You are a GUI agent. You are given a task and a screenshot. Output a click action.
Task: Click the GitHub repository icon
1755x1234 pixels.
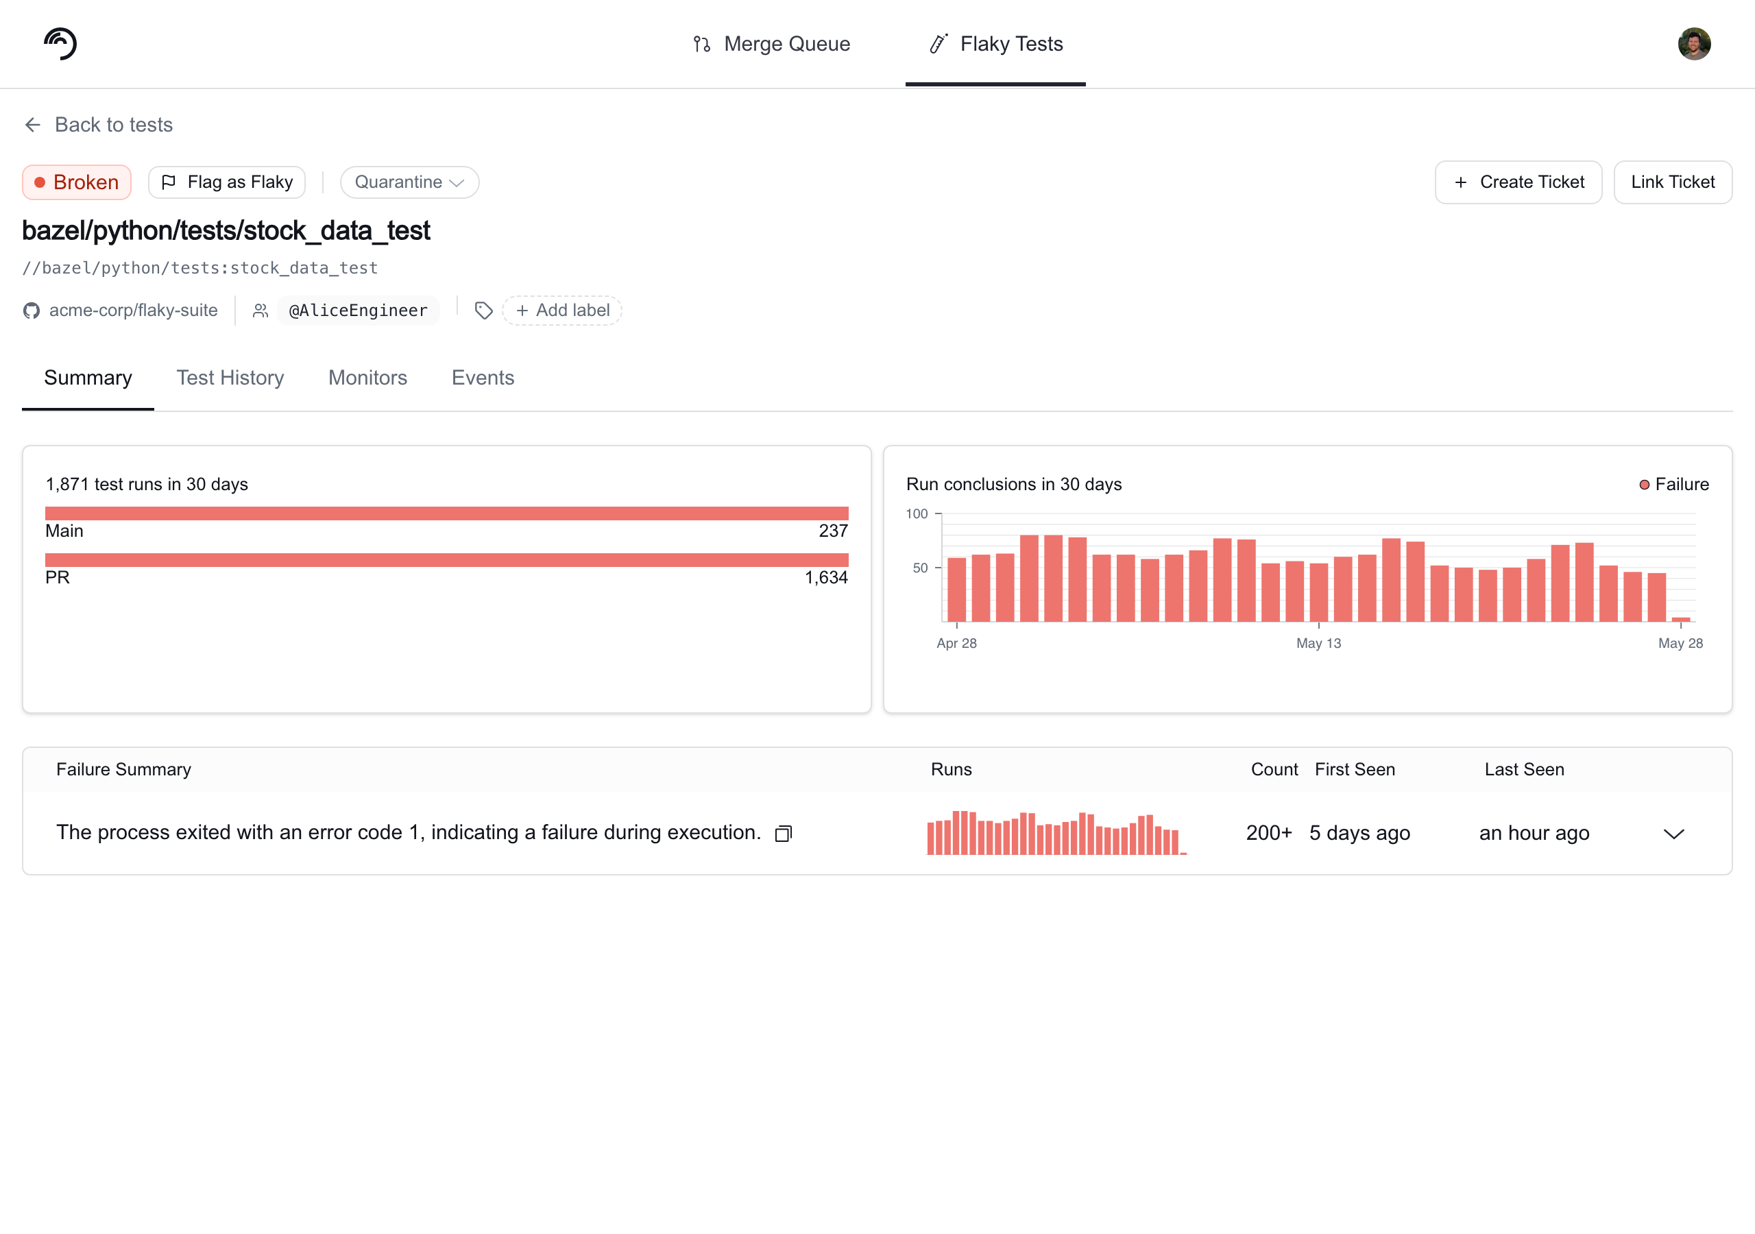coord(32,311)
